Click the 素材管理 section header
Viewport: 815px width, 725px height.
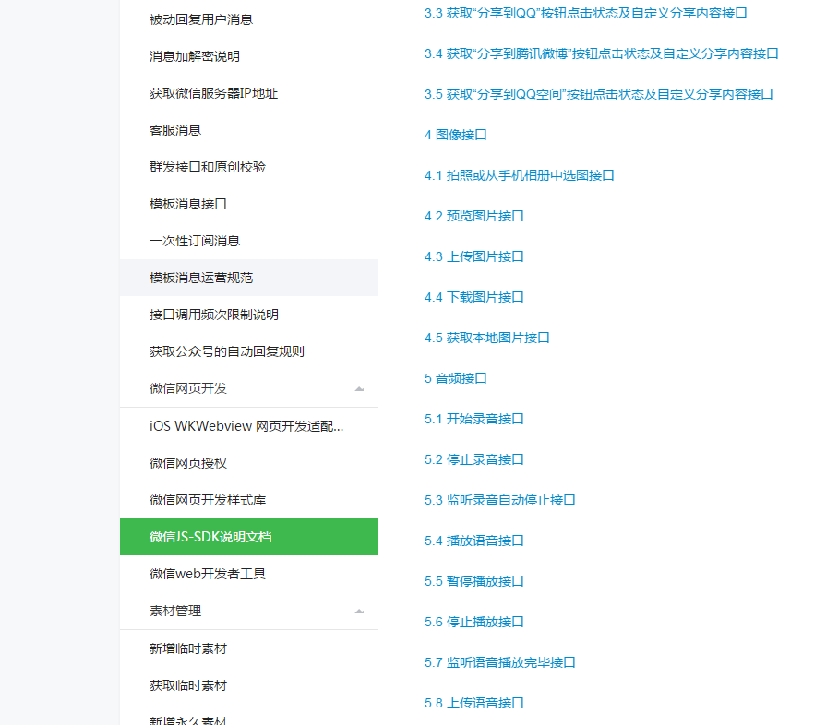point(248,612)
